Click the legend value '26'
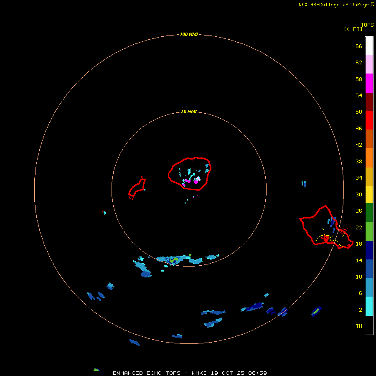Viewport: 376px width, 376px height. pos(359,211)
